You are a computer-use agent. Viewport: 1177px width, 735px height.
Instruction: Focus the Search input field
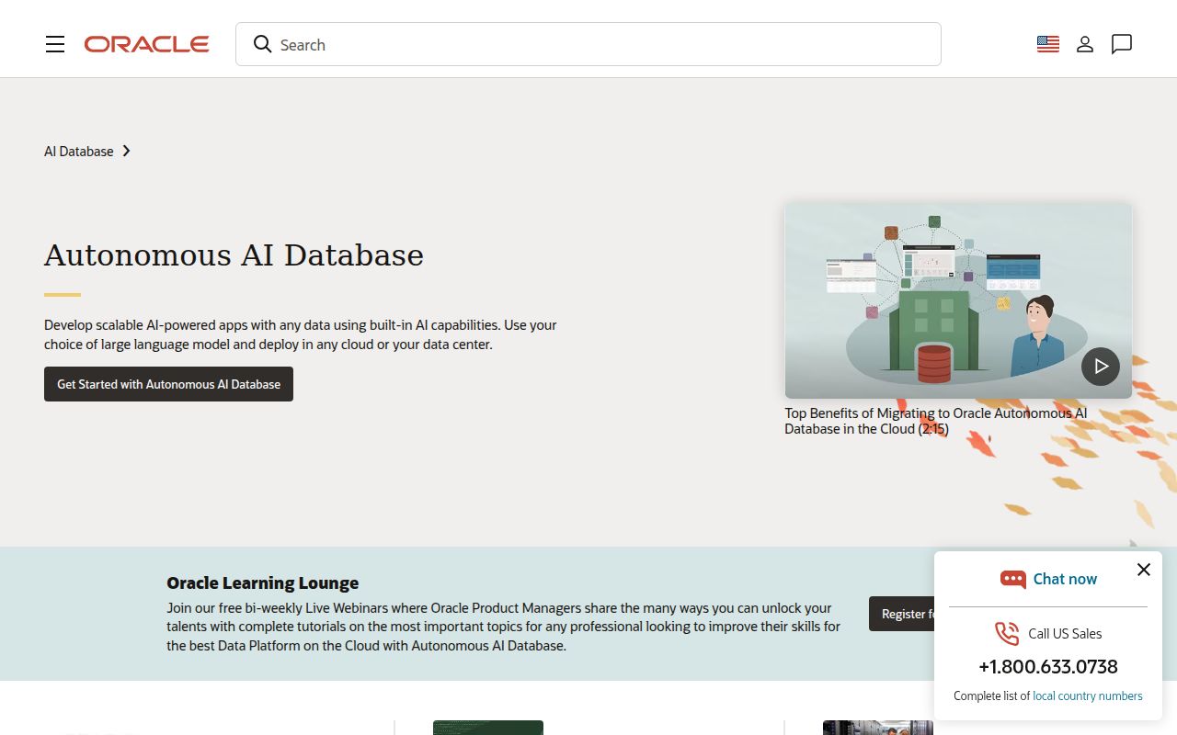click(588, 44)
